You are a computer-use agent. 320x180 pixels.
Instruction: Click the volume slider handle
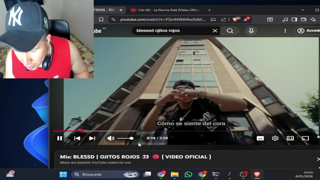(131, 138)
